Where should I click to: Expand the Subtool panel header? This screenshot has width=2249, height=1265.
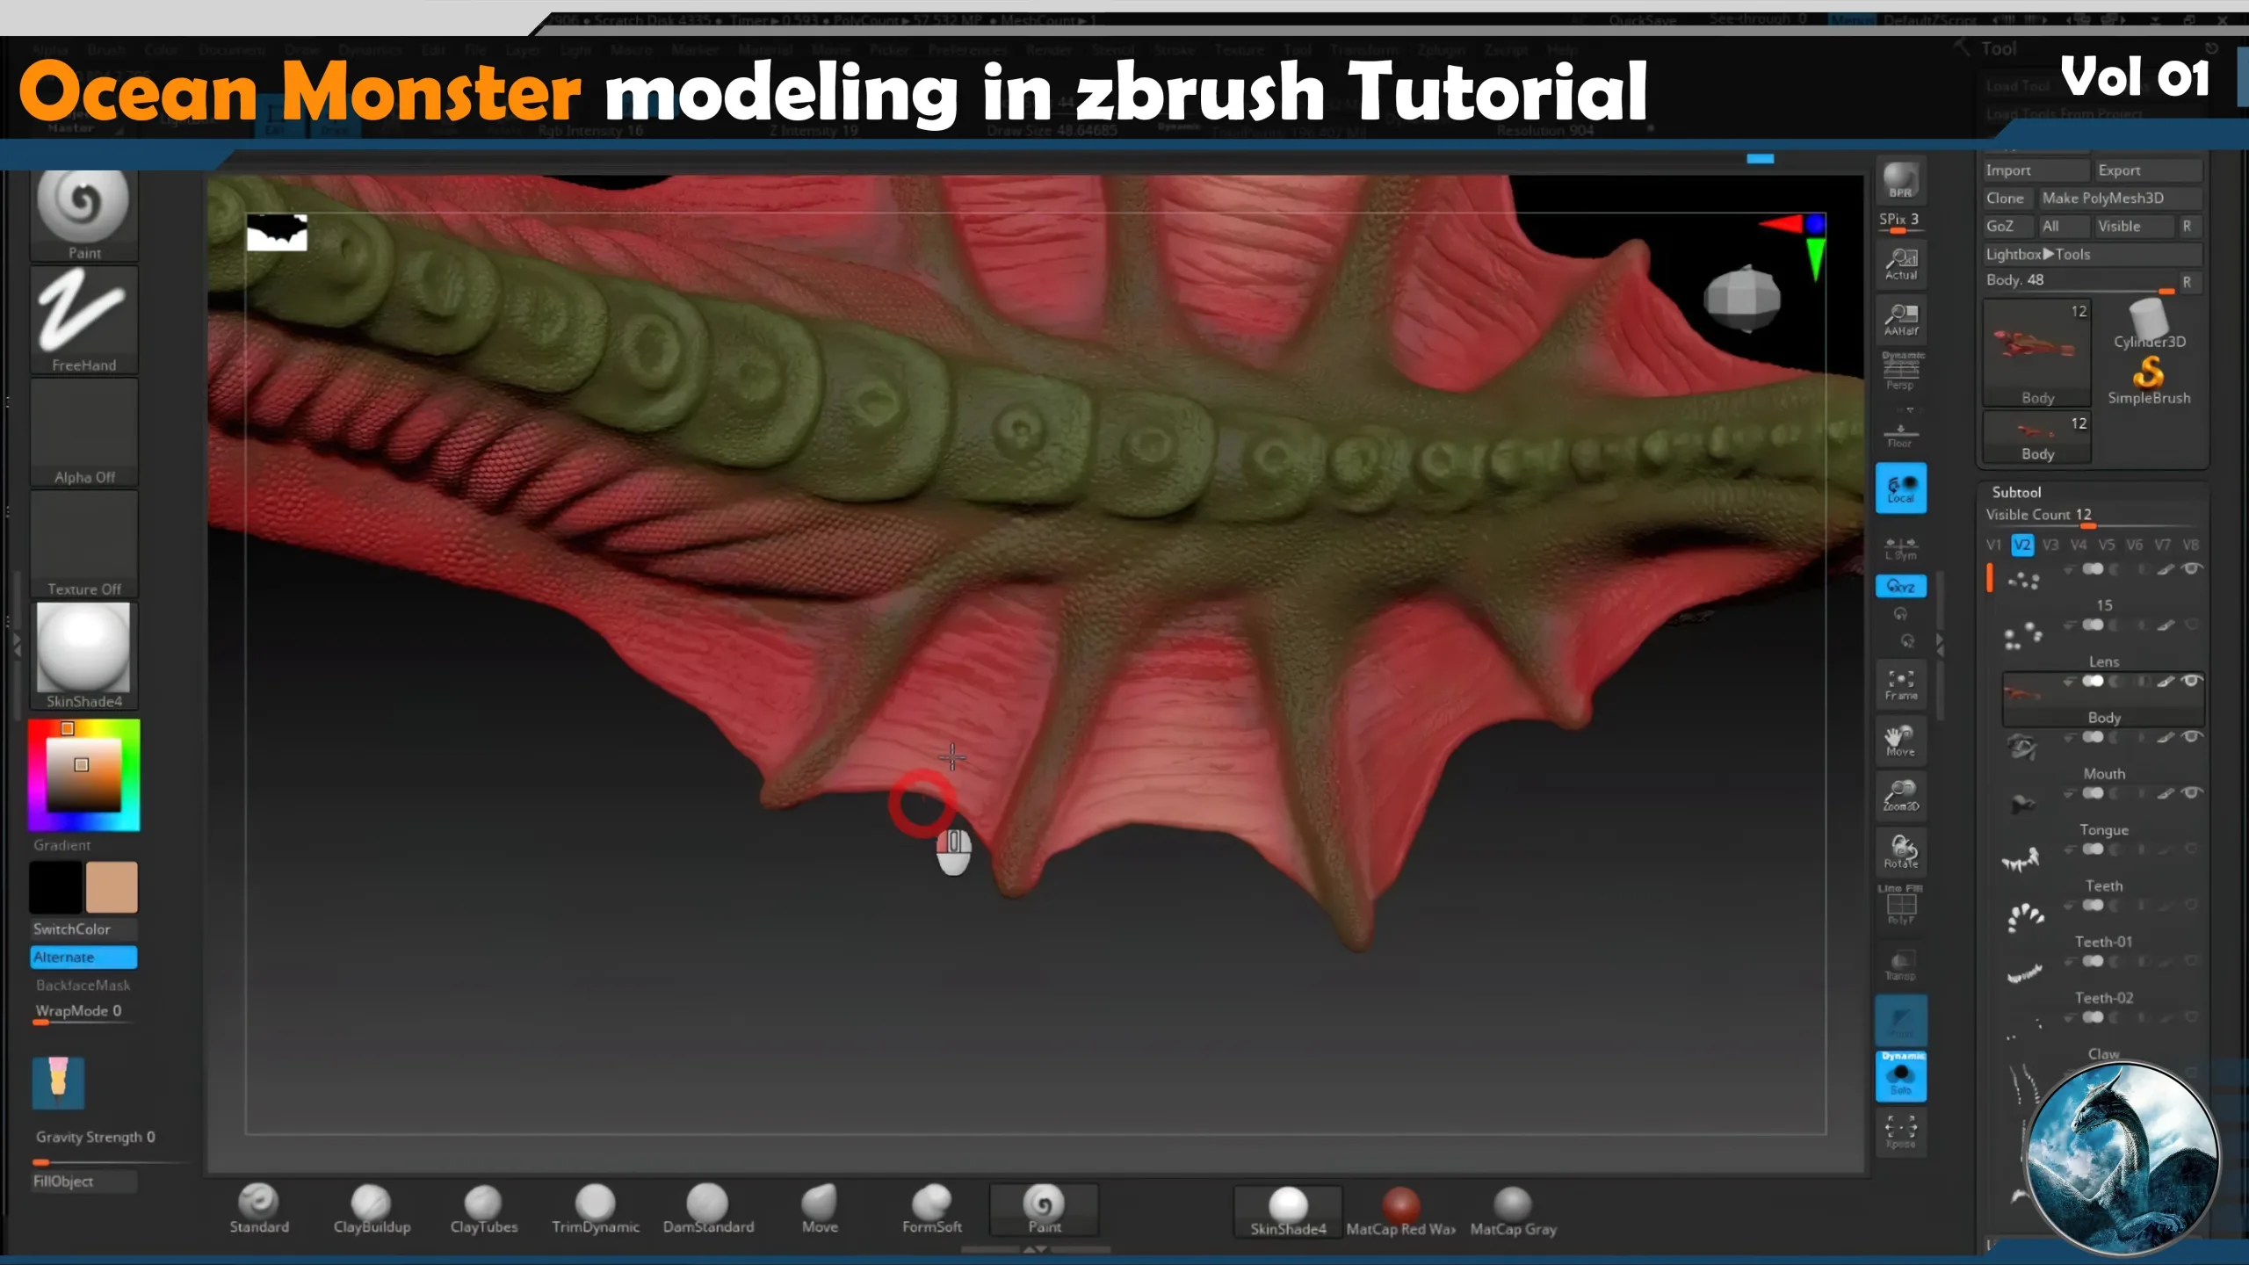[x=2016, y=492]
